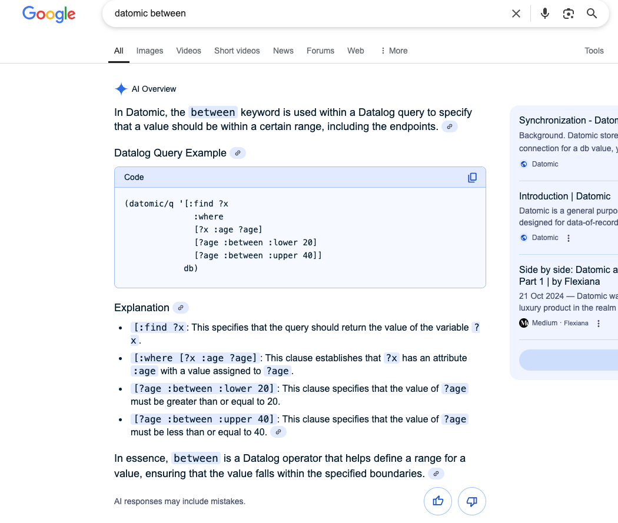This screenshot has width=618, height=523.
Task: Open 'Side by side: Datomic' Flexiana article
Action: pos(569,276)
